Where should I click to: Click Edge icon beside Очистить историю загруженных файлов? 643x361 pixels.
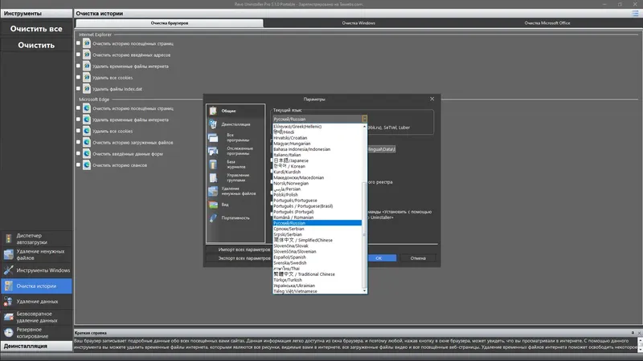click(x=87, y=143)
